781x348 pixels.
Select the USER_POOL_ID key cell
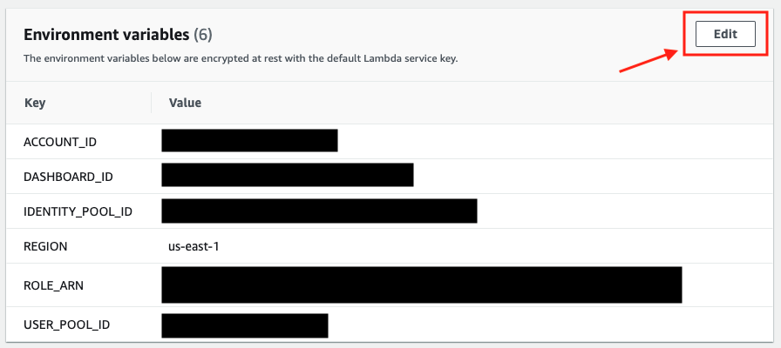(x=67, y=325)
